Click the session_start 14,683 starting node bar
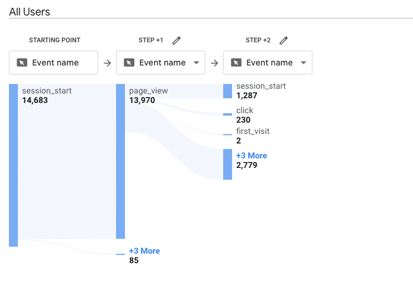The image size is (413, 293). click(13, 165)
